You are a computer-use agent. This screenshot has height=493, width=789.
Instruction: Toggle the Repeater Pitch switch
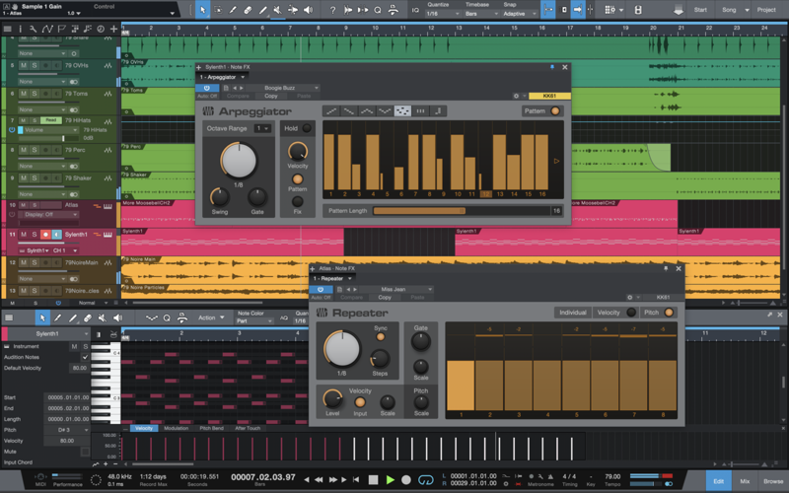669,313
